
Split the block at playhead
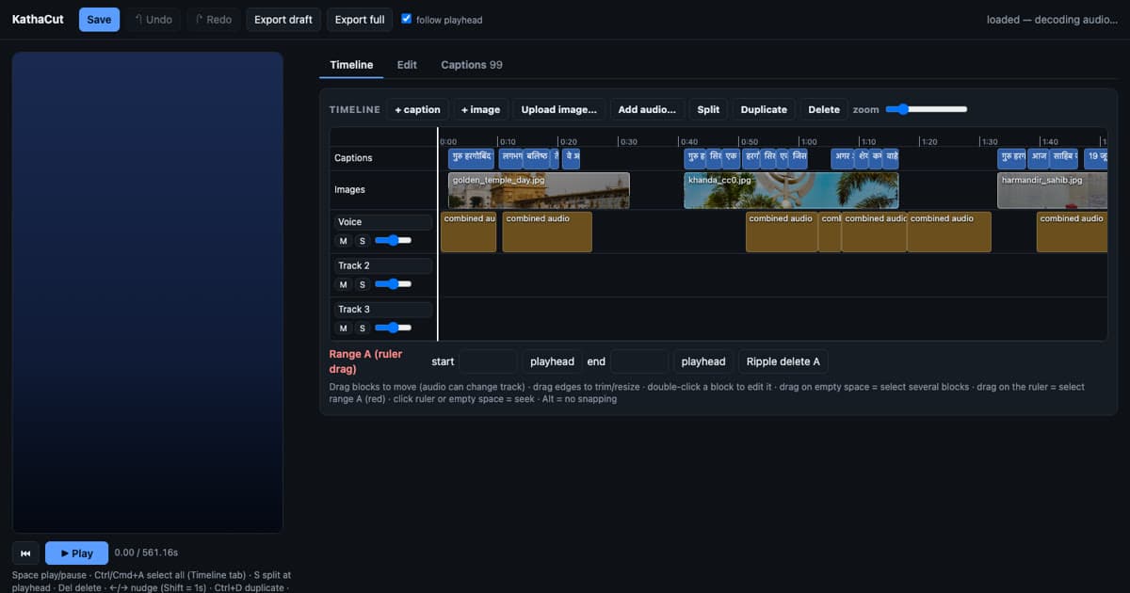click(x=708, y=110)
